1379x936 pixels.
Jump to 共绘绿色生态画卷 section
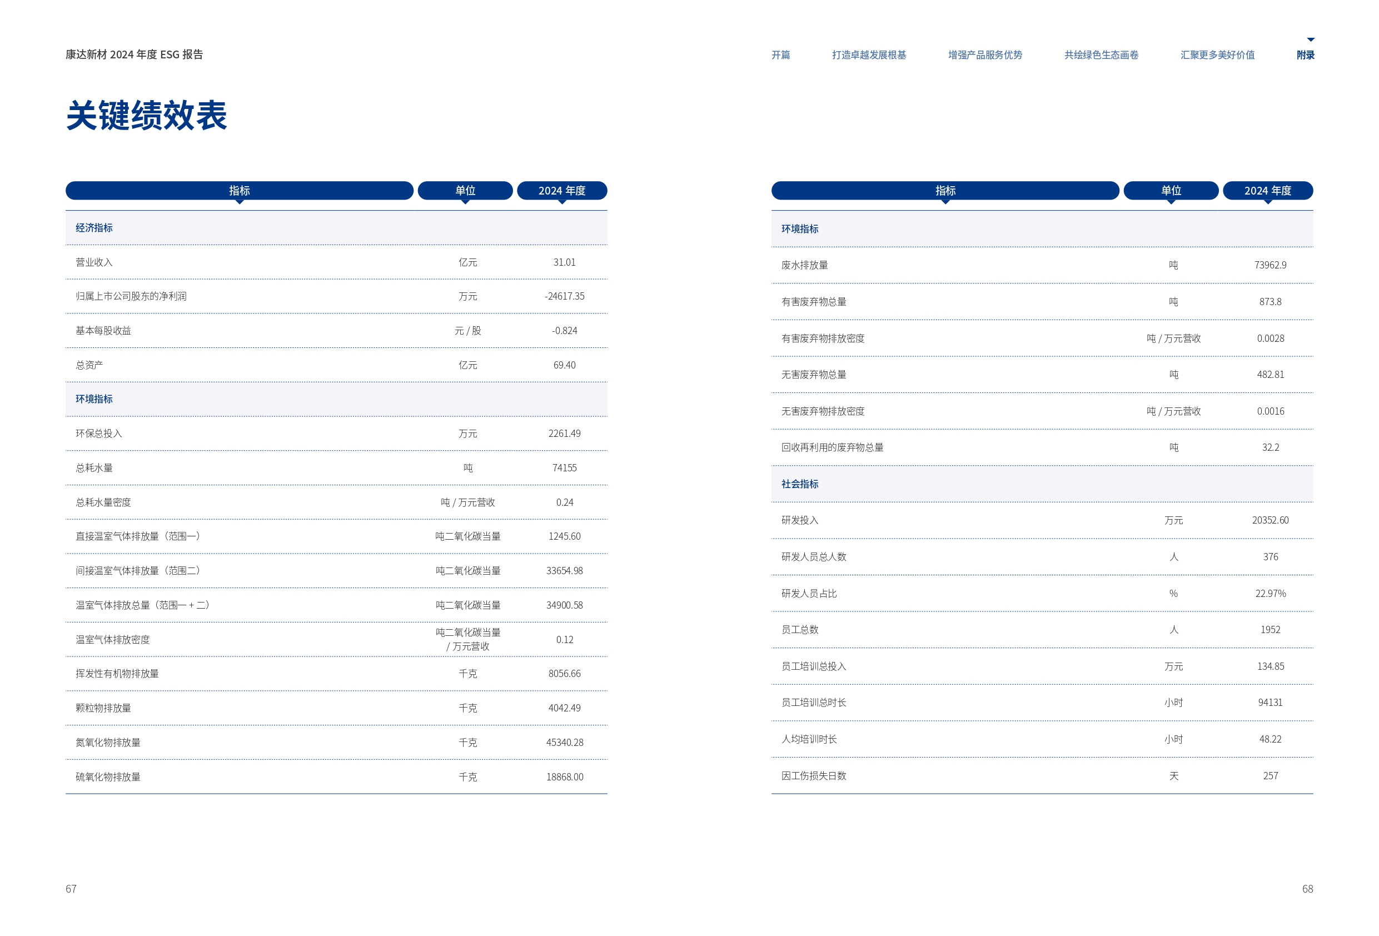[1101, 54]
